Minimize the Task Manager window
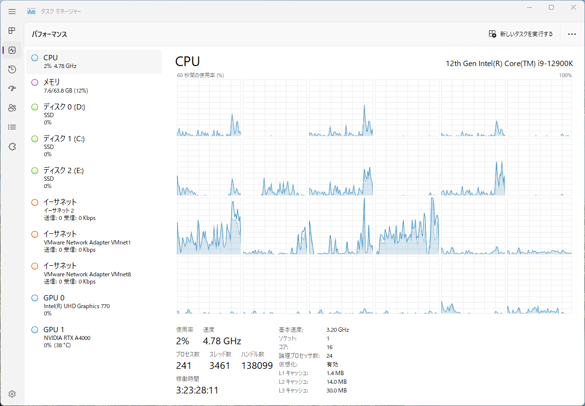 click(x=529, y=7)
